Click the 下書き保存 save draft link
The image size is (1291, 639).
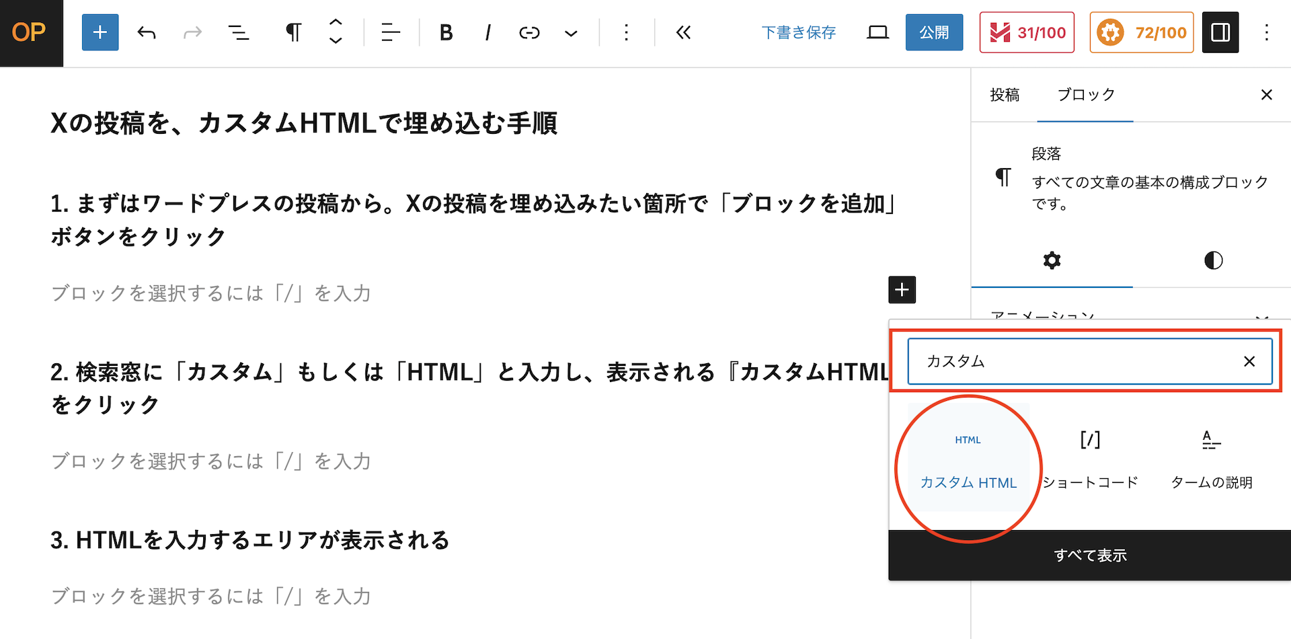click(798, 32)
